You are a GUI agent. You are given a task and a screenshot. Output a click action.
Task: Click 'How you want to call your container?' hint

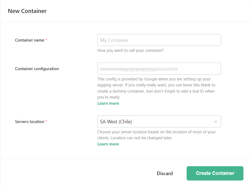coord(130,50)
